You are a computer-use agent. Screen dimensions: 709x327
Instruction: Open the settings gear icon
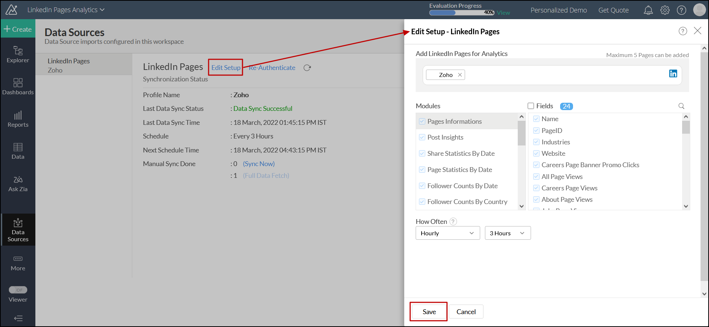665,10
